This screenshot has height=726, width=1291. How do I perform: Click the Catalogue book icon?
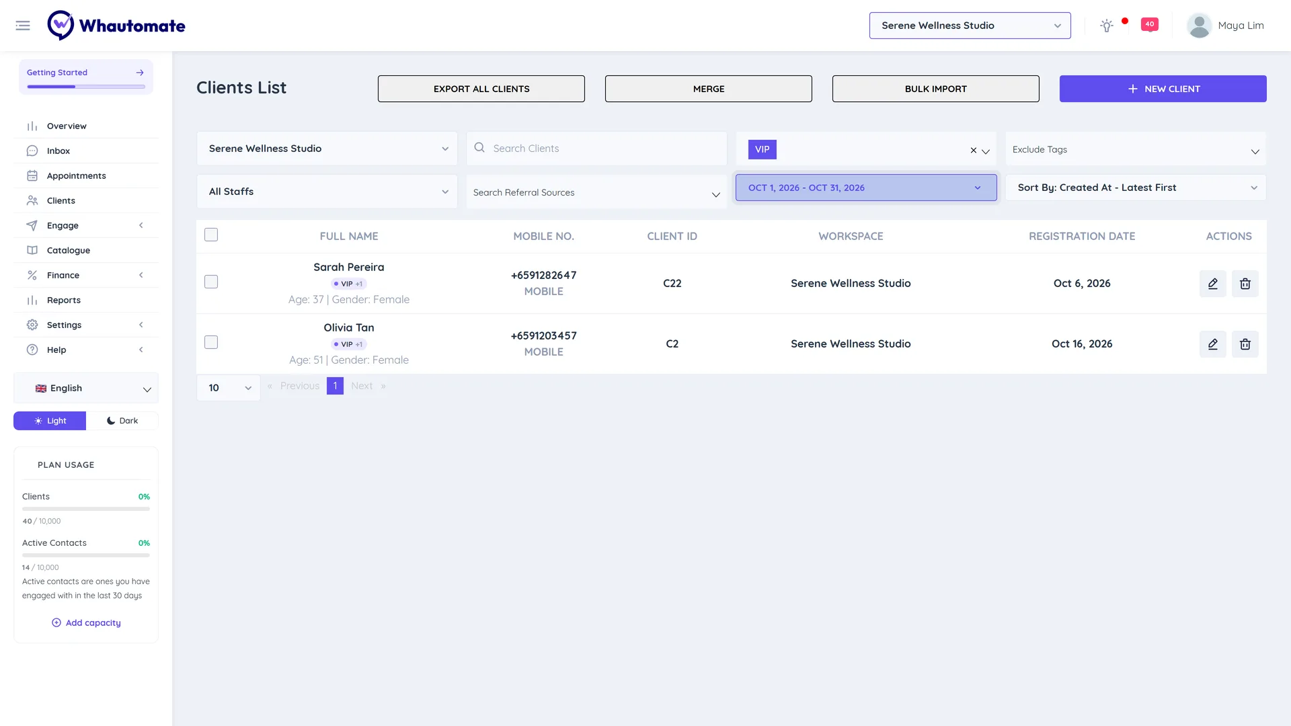32,251
